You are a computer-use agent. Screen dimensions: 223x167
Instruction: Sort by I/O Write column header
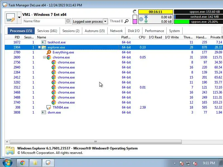[x=172, y=37]
